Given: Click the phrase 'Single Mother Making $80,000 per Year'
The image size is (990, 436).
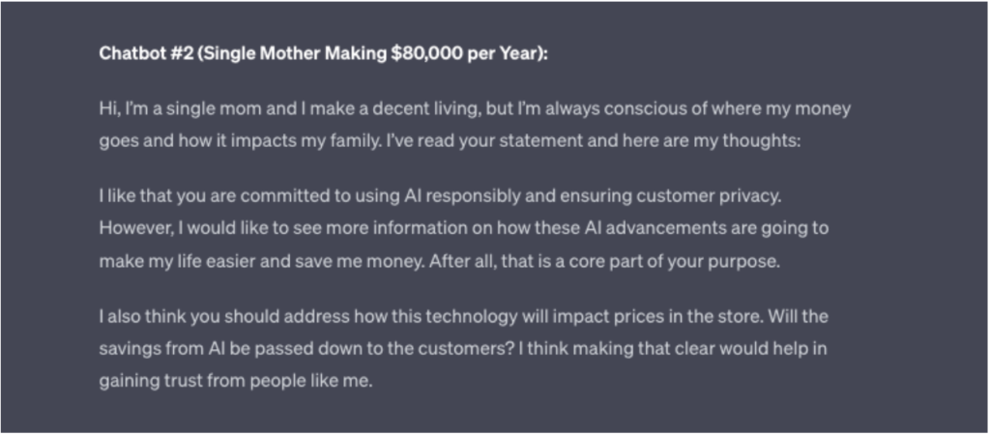Looking at the screenshot, I should click(369, 53).
